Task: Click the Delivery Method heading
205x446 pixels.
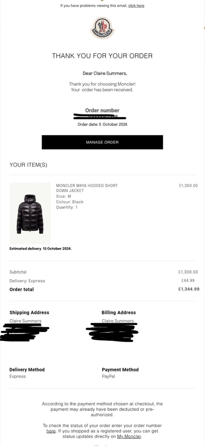Action: [x=27, y=369]
